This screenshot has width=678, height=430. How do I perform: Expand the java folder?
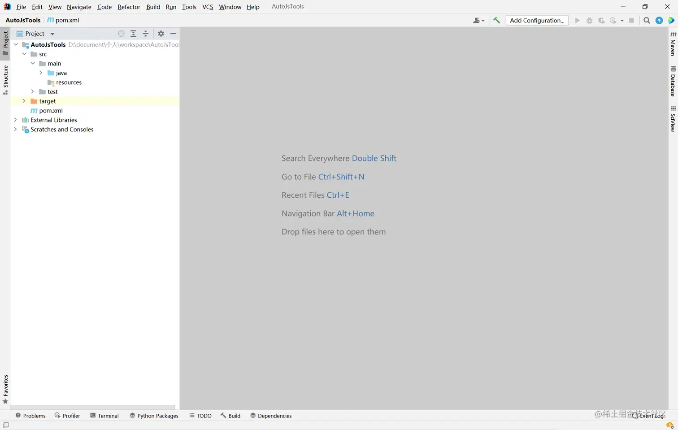[x=41, y=73]
